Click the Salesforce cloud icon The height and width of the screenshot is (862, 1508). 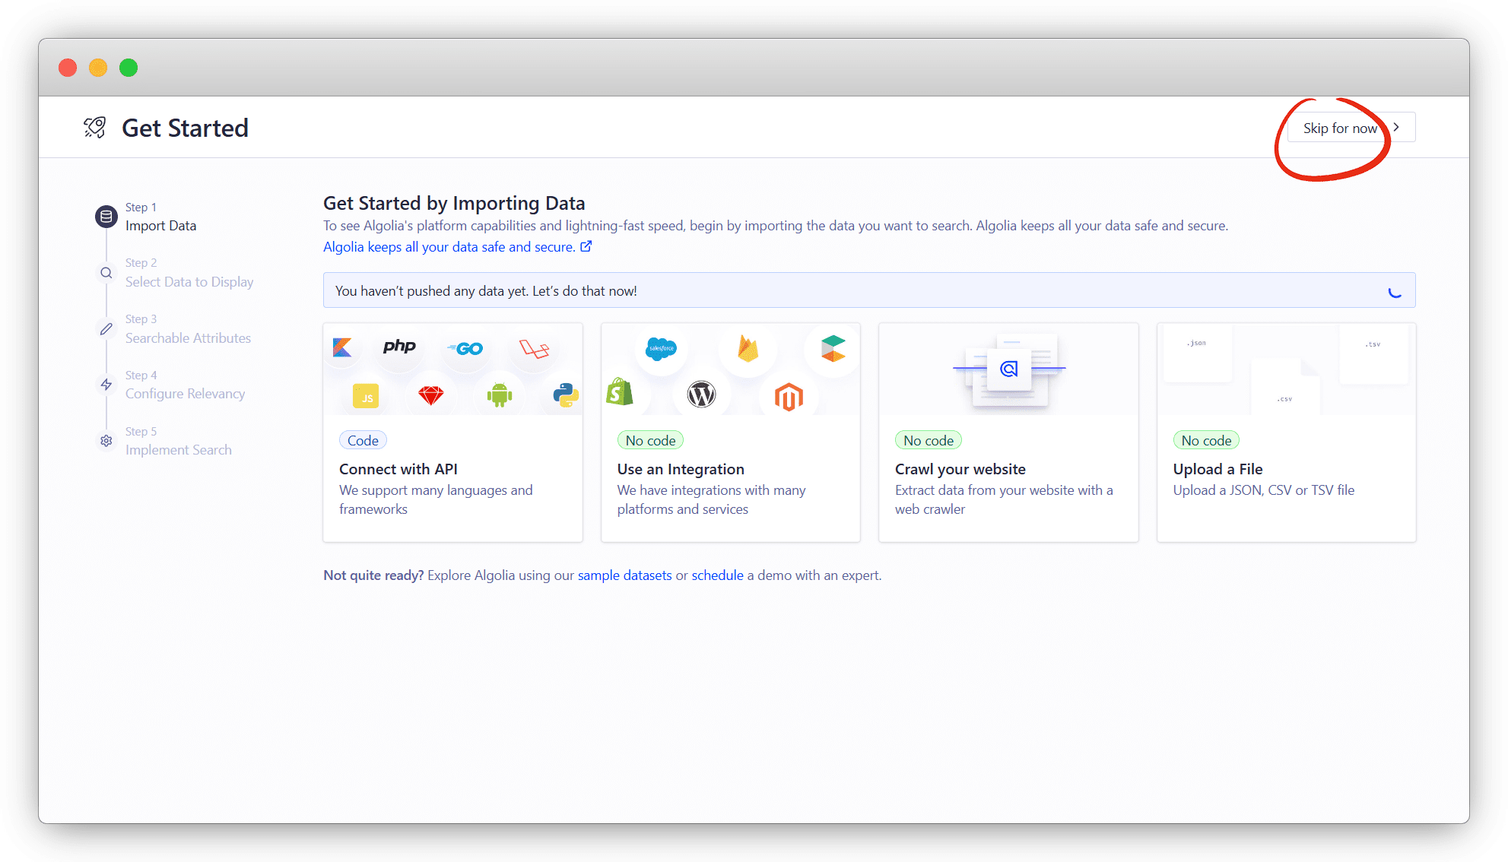(661, 348)
